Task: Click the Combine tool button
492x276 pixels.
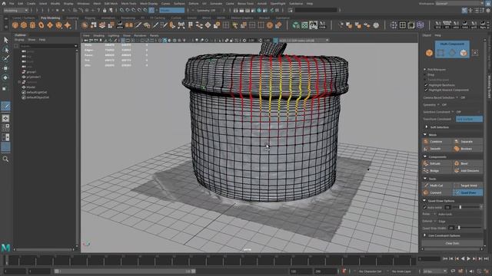Action: coord(437,142)
